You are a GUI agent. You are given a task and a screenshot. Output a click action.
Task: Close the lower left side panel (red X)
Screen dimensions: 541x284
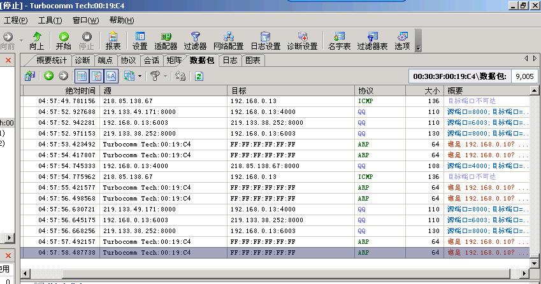[8, 256]
